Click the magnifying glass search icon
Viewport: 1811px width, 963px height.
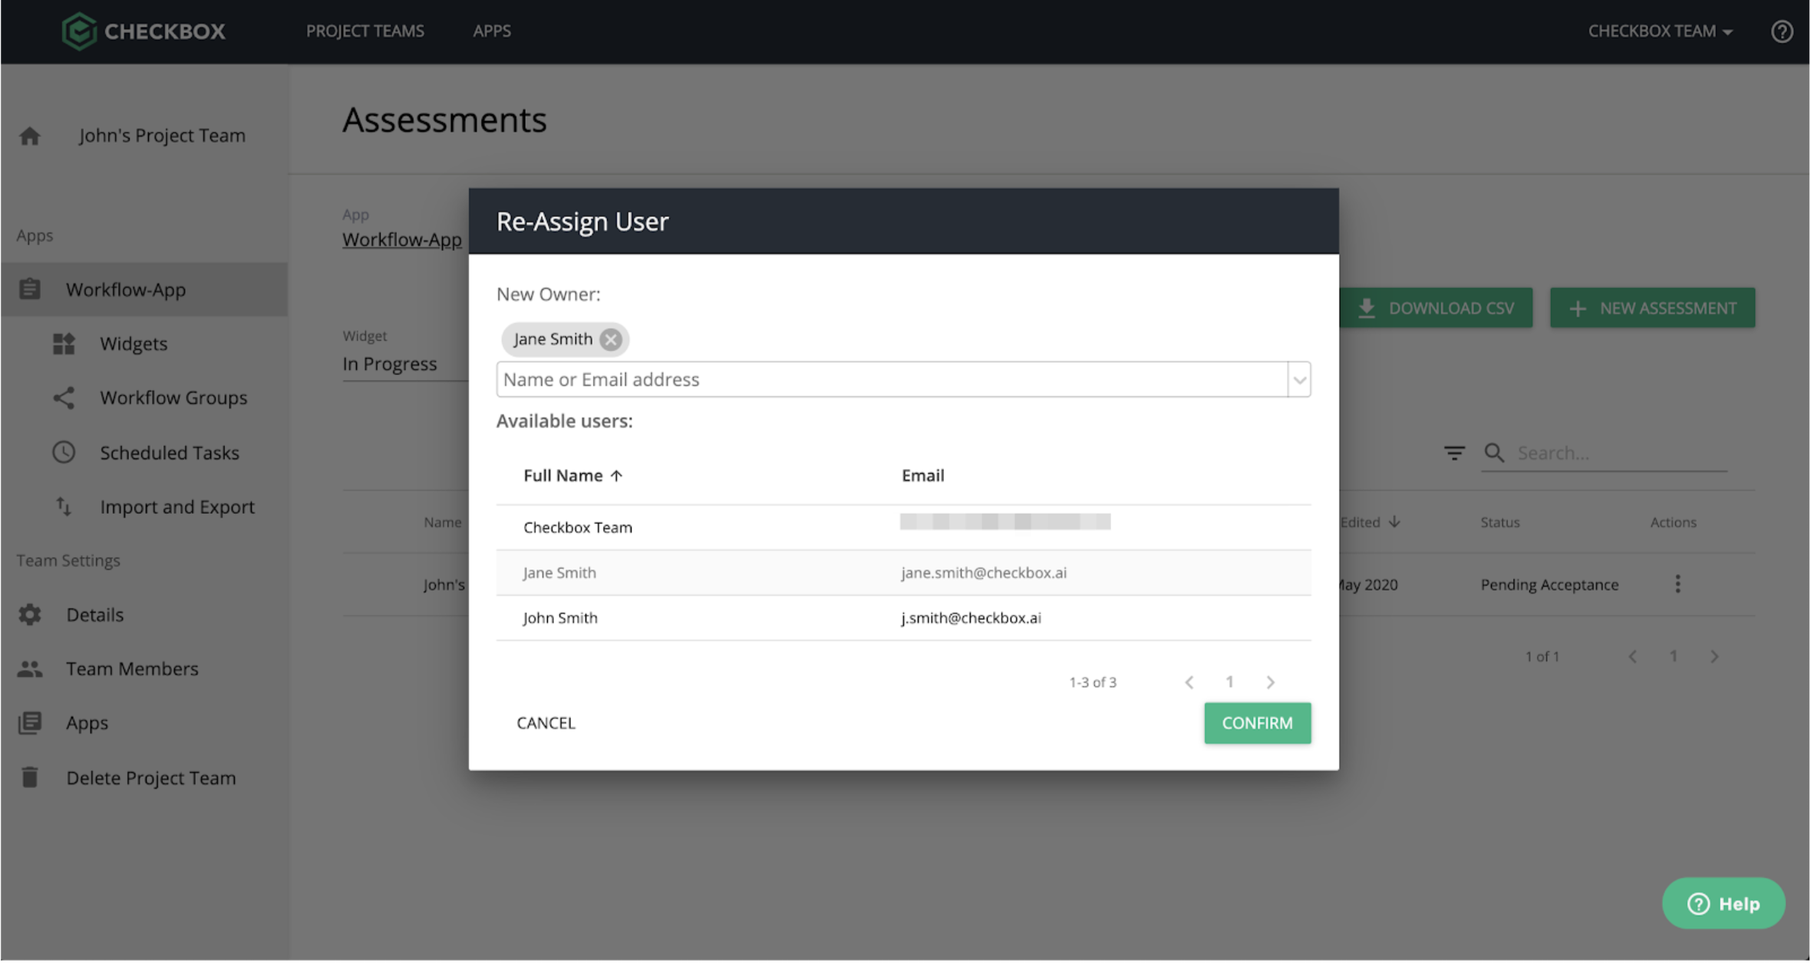1494,452
